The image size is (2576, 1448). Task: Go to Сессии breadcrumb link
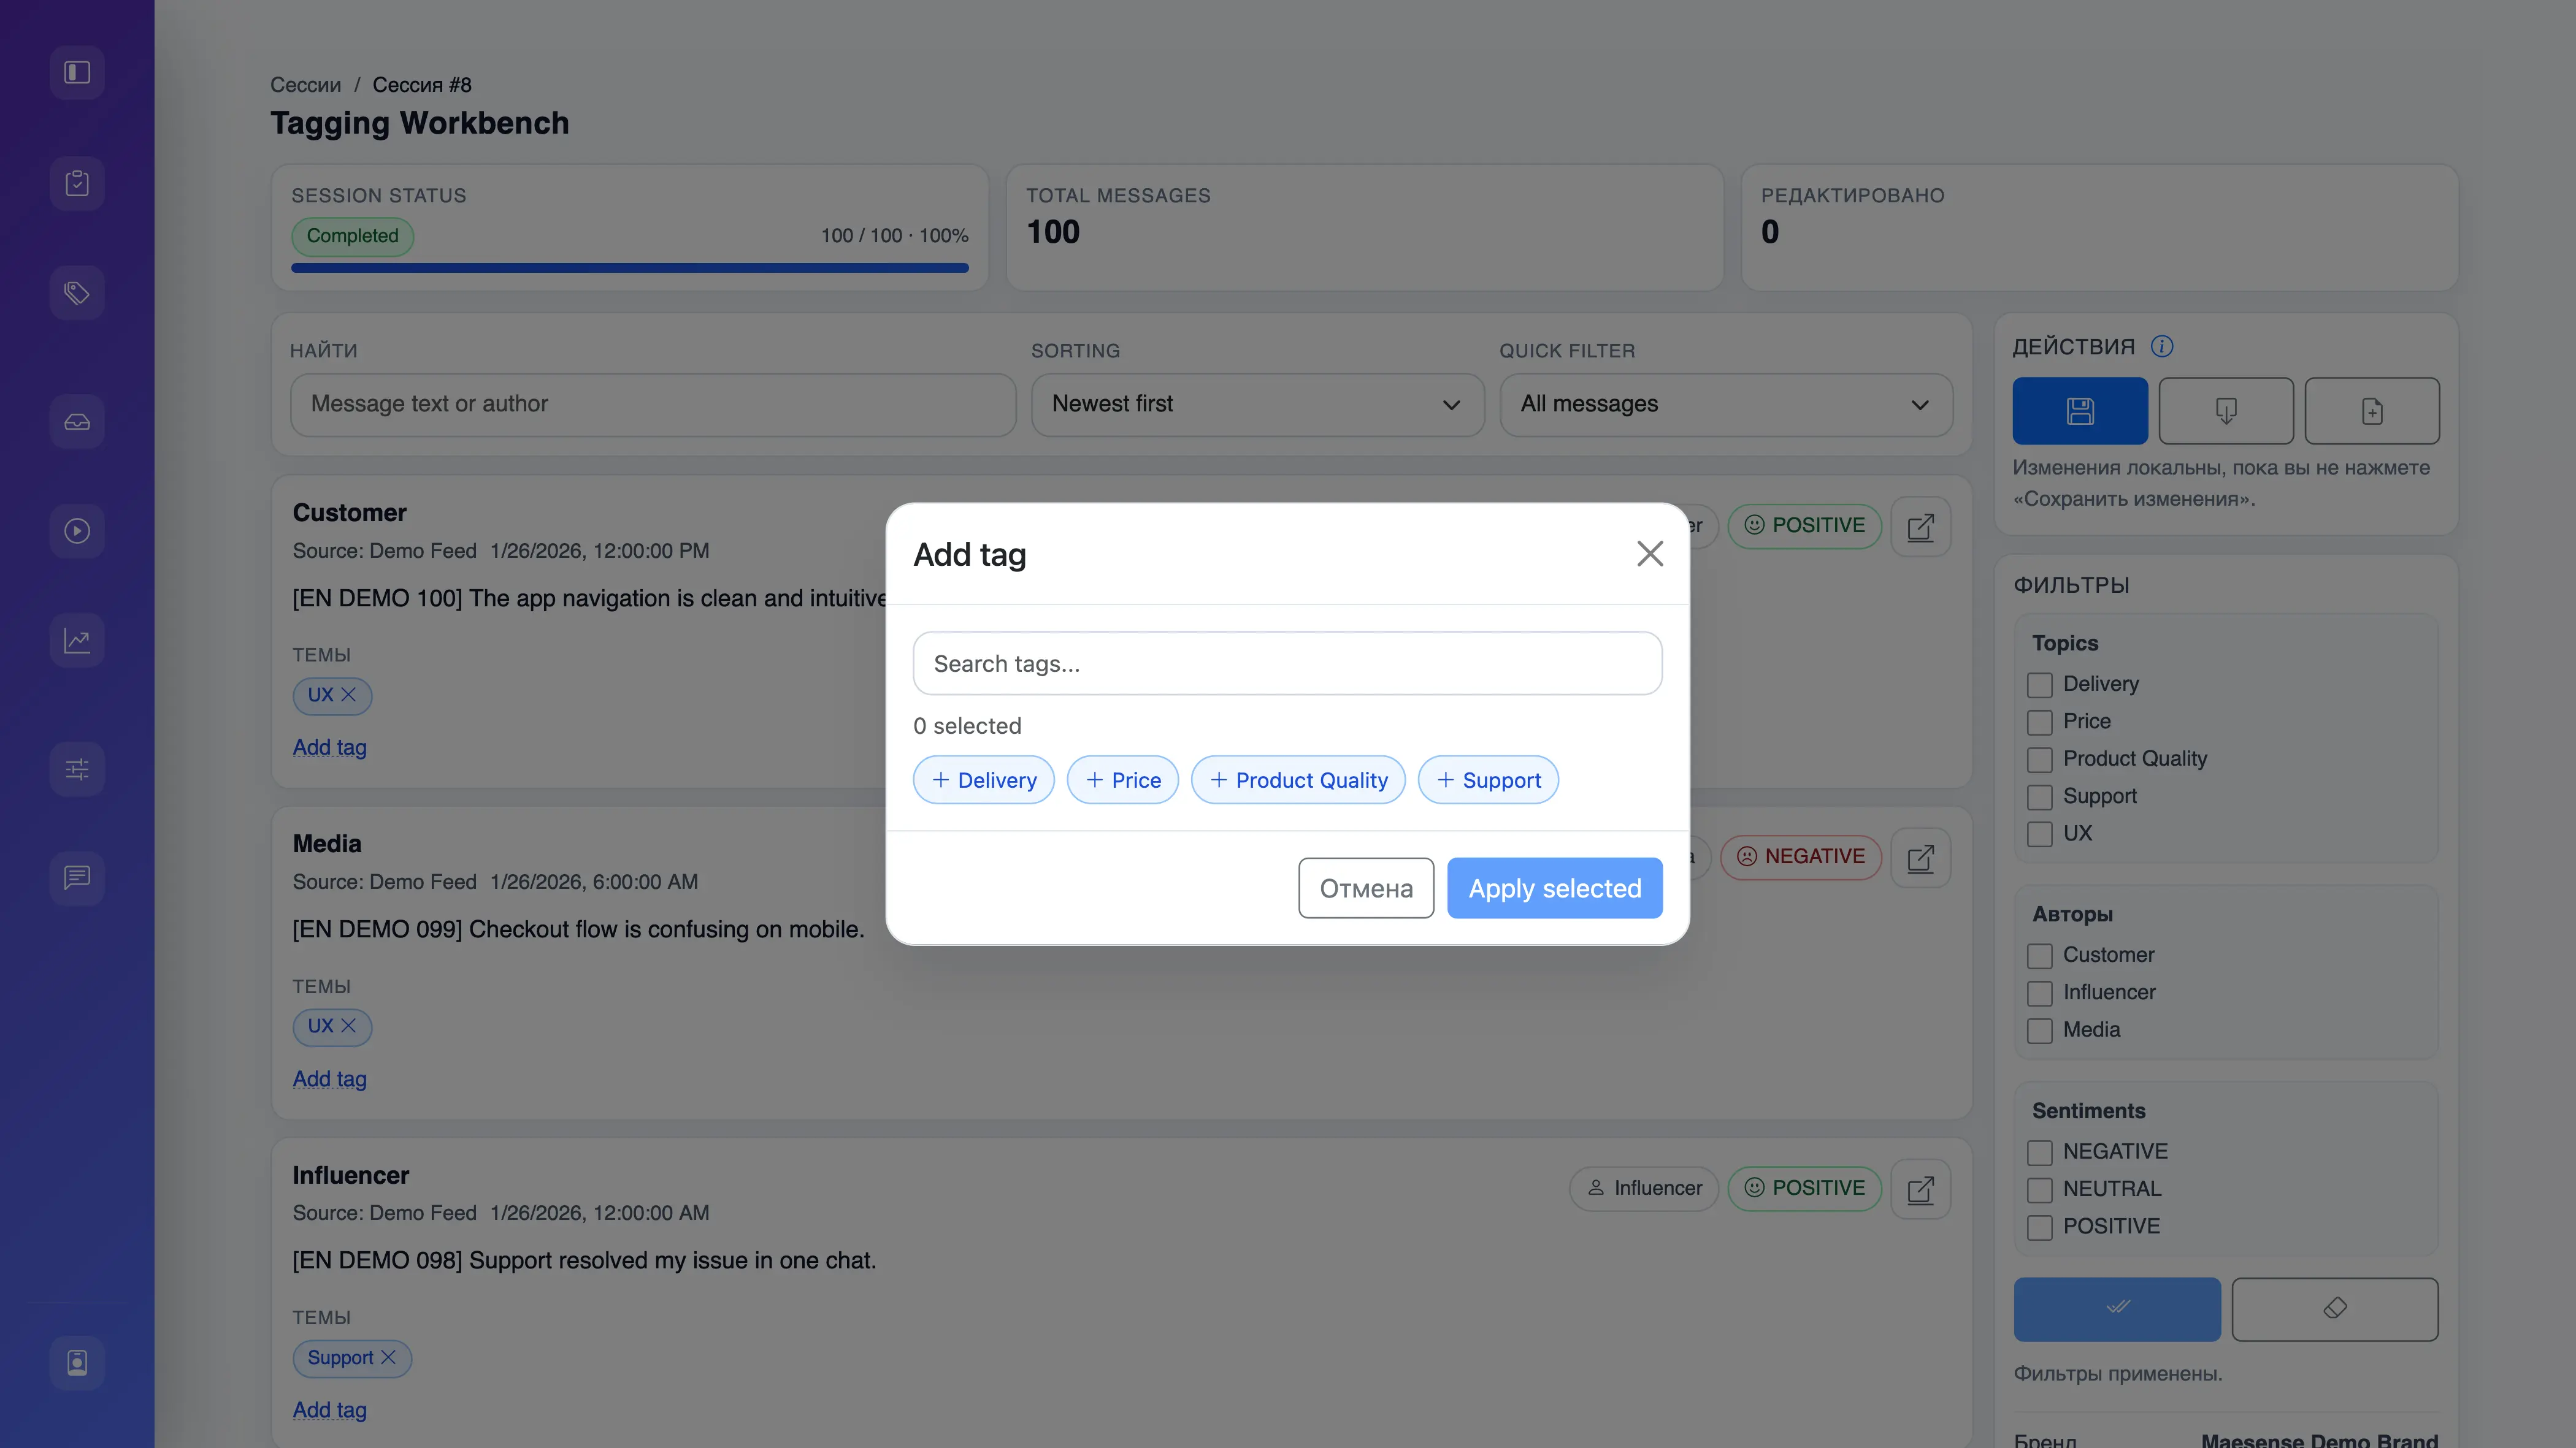pos(305,85)
